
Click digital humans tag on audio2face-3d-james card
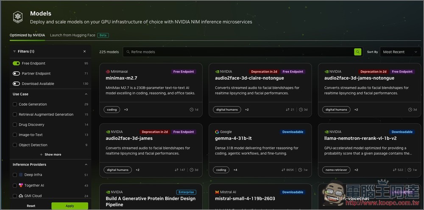point(117,170)
